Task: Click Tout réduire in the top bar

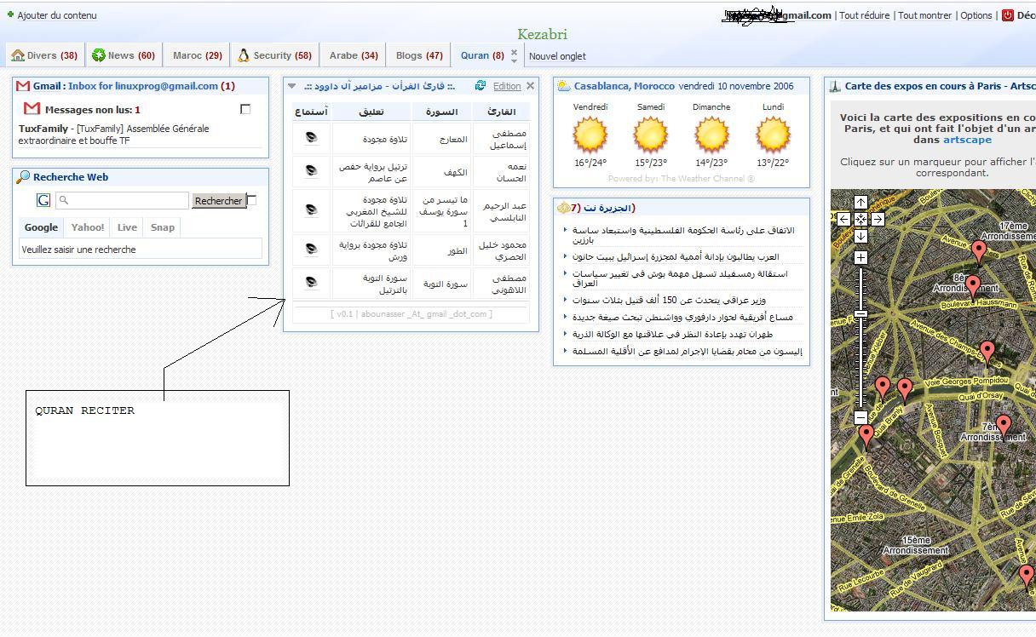Action: click(865, 15)
